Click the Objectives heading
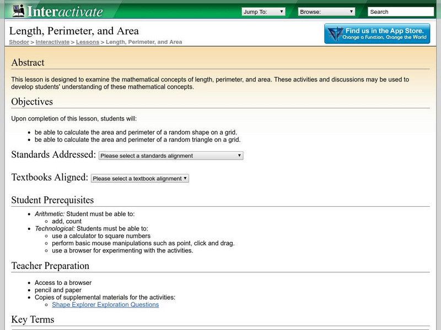 tap(32, 102)
